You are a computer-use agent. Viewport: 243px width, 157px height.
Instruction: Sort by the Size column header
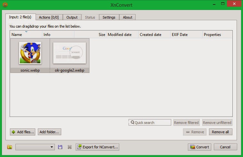pyautogui.click(x=90, y=34)
